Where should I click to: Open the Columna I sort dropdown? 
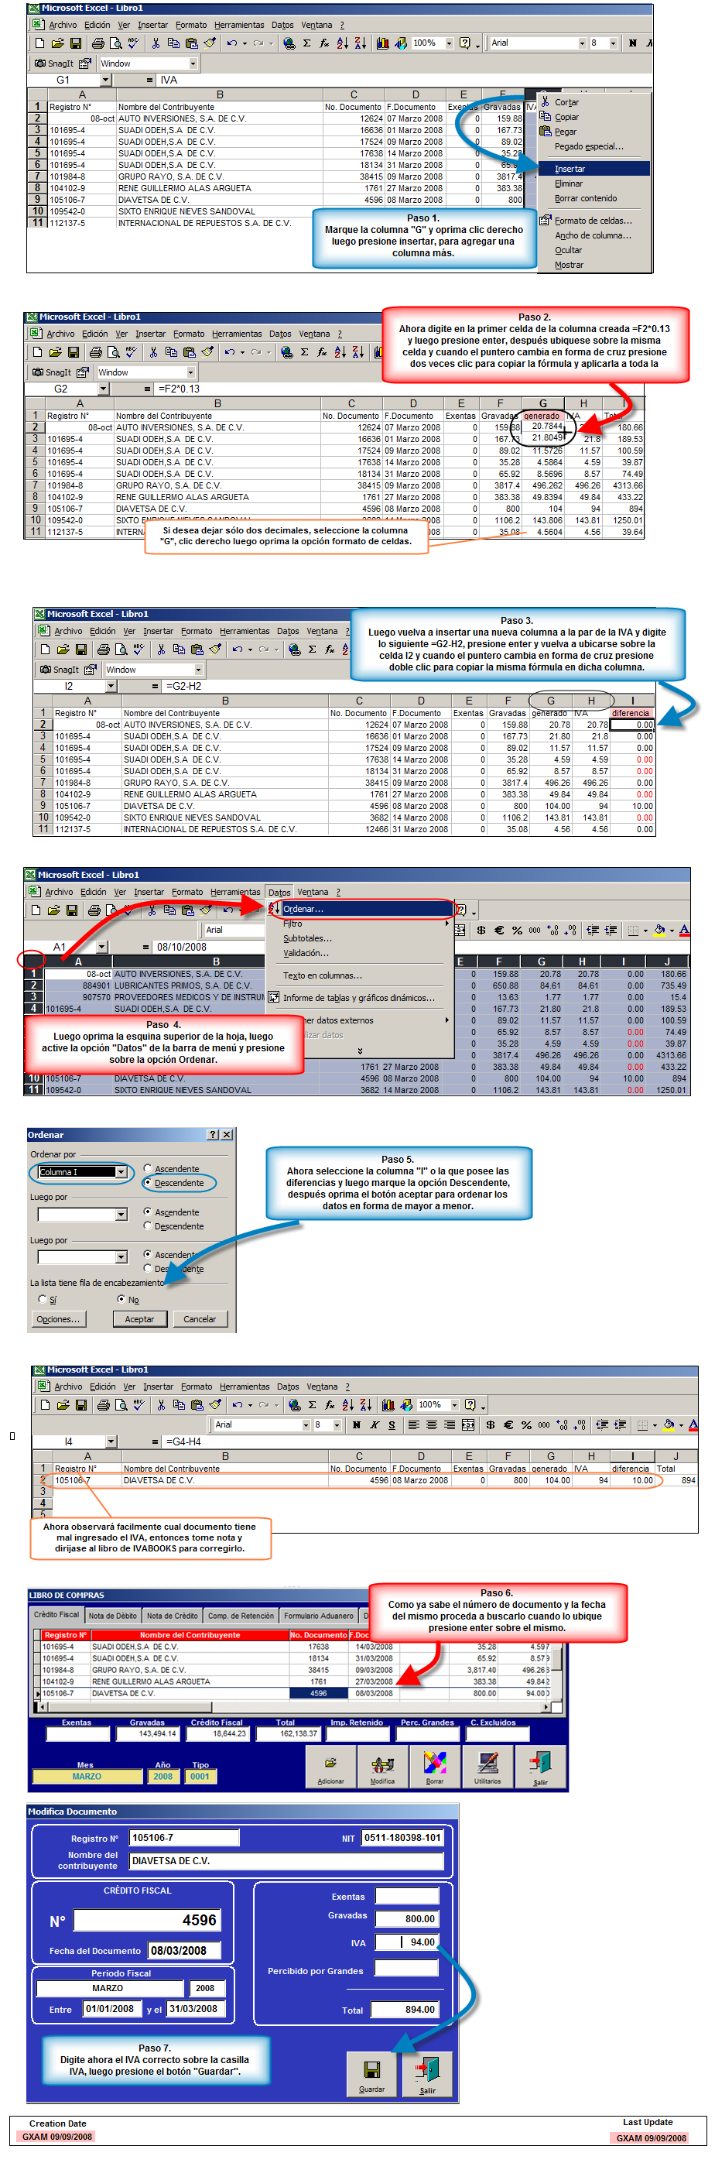pos(121,1172)
